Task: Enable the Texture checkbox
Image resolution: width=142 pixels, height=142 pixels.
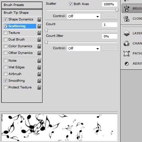Action: (x=5, y=33)
